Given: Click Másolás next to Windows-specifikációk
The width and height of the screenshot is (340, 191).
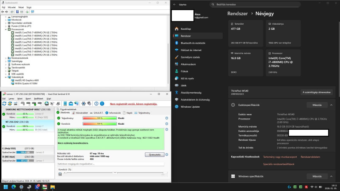Looking at the screenshot, I should [317, 176].
